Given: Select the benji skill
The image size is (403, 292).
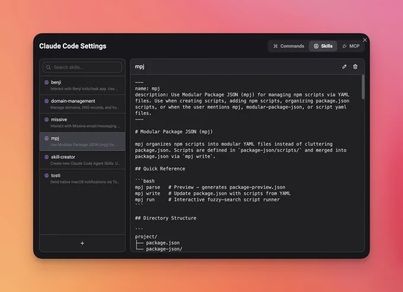Looking at the screenshot, I should click(x=82, y=85).
